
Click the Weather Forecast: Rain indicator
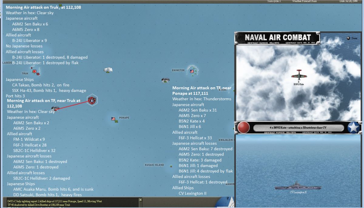pos(304,1)
